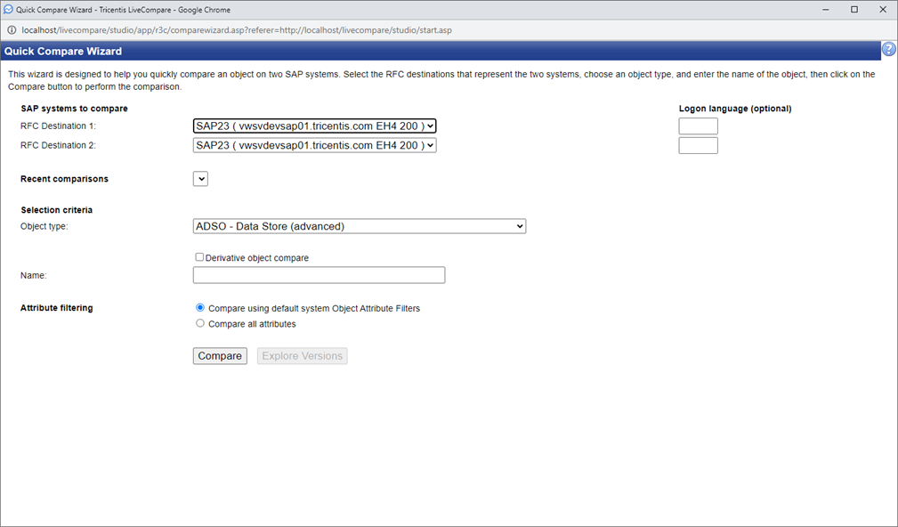Focus the first Logon language field

(x=698, y=126)
